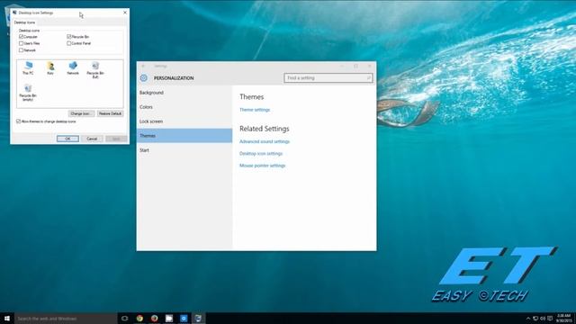Enable the User's Files checkbox

pyautogui.click(x=21, y=43)
